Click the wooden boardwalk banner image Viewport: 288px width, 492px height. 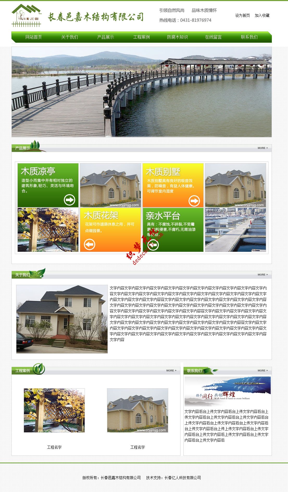coord(141,92)
